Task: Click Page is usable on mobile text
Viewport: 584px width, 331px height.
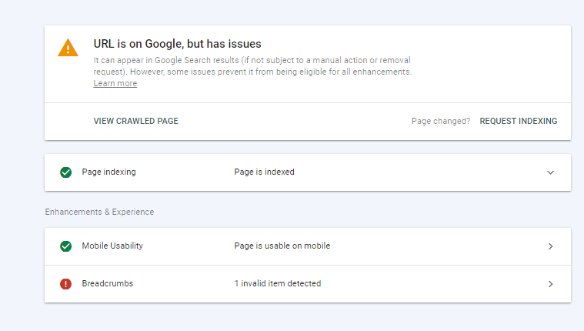Action: [282, 246]
